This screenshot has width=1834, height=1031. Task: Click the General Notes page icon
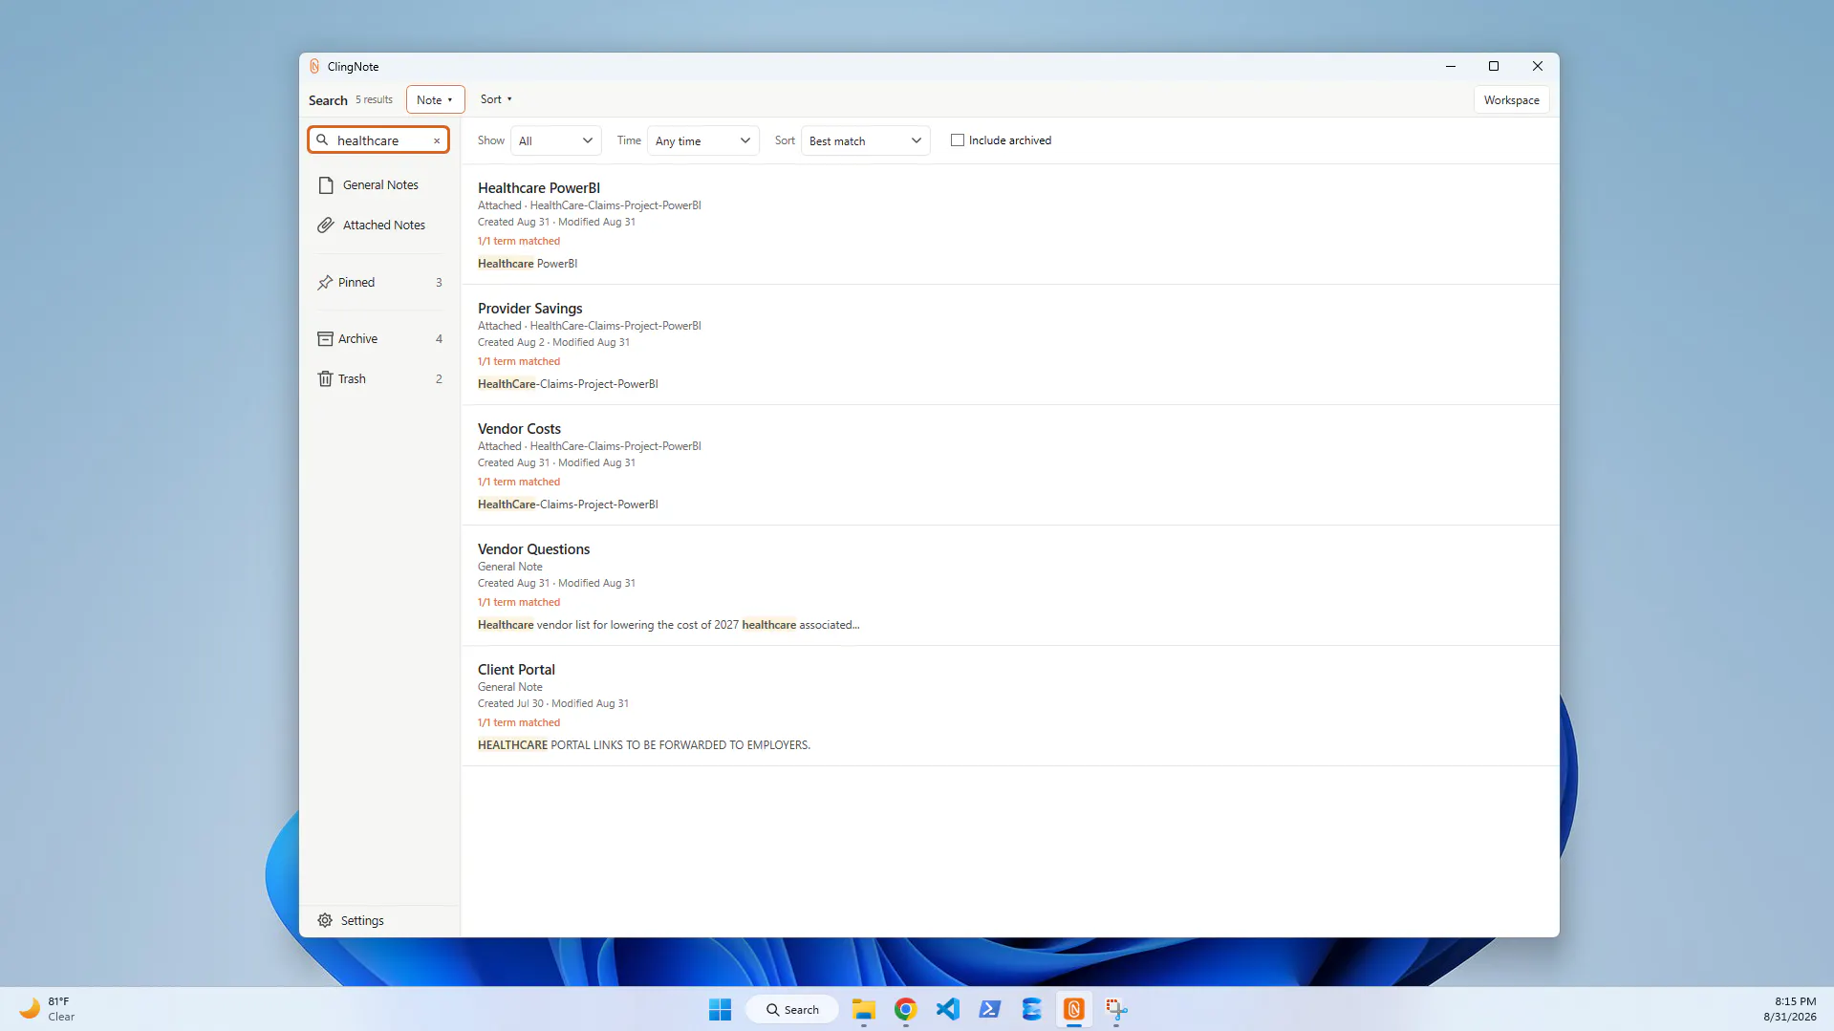326,185
